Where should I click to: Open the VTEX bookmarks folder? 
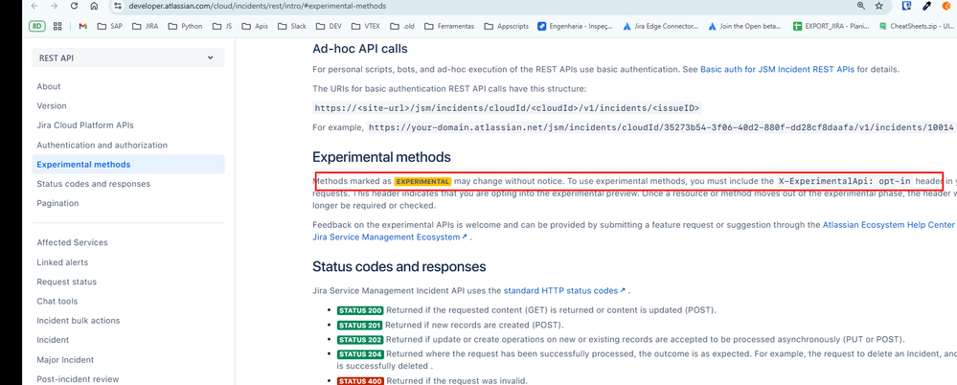pyautogui.click(x=366, y=26)
